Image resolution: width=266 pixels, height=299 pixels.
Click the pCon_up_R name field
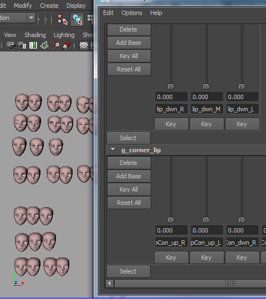[171, 243]
